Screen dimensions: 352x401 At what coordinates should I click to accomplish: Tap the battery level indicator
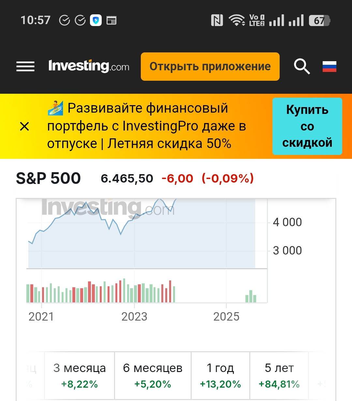tap(319, 21)
